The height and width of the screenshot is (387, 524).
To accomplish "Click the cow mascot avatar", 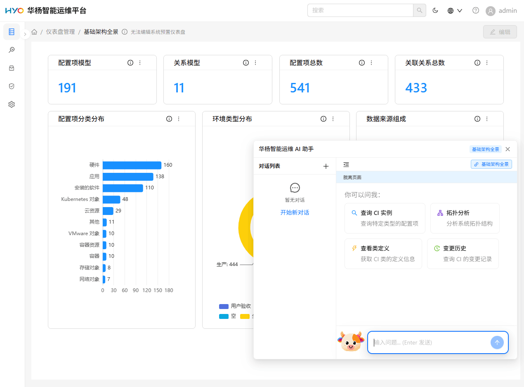I will 351,342.
